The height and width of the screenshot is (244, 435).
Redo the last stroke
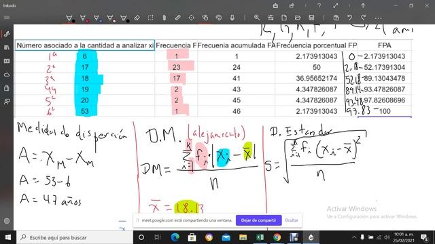(x=364, y=18)
